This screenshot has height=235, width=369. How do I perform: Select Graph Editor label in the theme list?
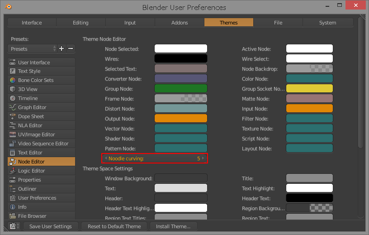pos(32,107)
